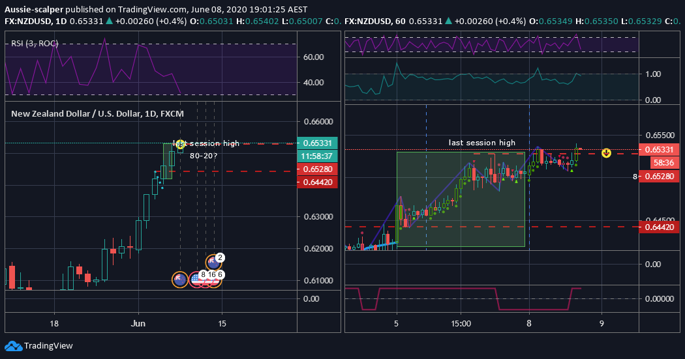Click the O:0.65349 open value in the header
Image resolution: width=685 pixels, height=359 pixels.
tap(551, 21)
